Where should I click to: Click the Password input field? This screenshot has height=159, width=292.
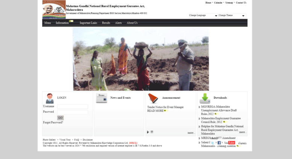tap(73, 112)
